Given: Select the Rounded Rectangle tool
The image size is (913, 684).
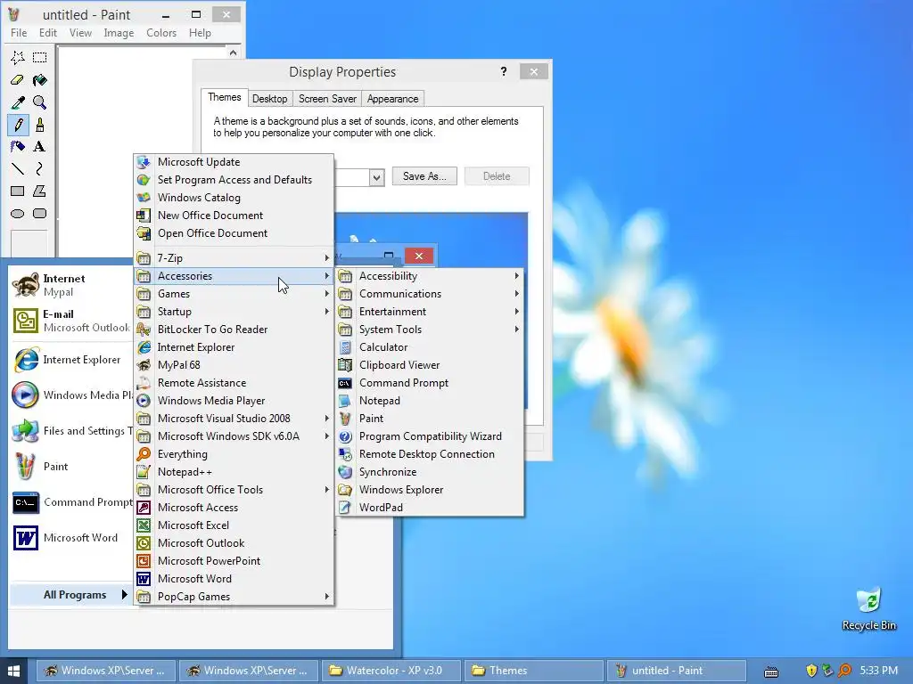Looking at the screenshot, I should 39,214.
